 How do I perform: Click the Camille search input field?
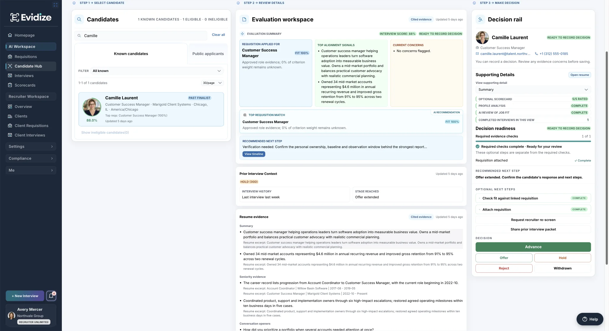click(141, 36)
